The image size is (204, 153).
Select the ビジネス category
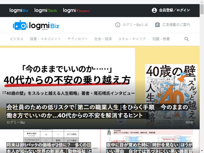click(17, 39)
